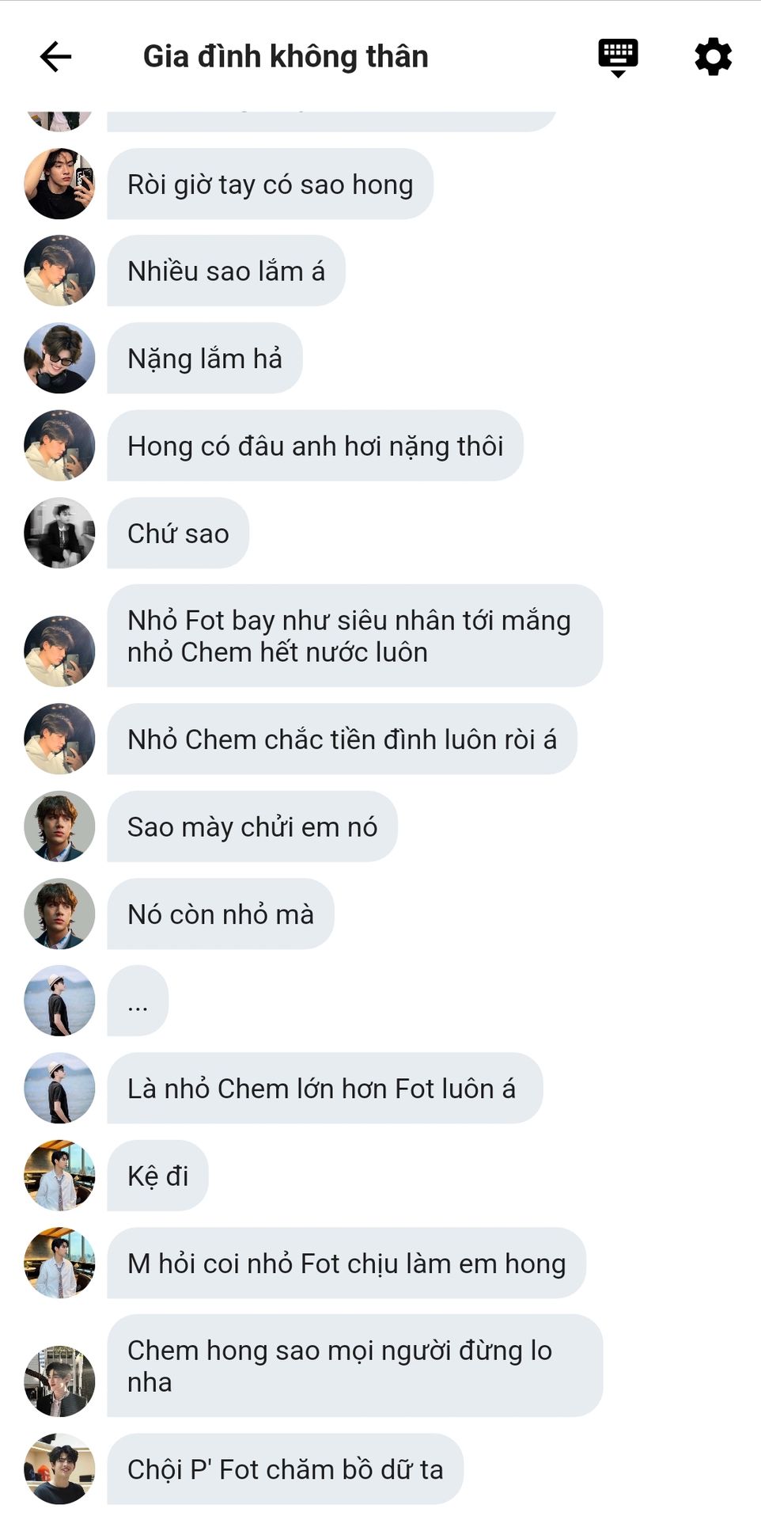
Task: Tap avatar beside "Chứ sao" message
Action: (59, 533)
